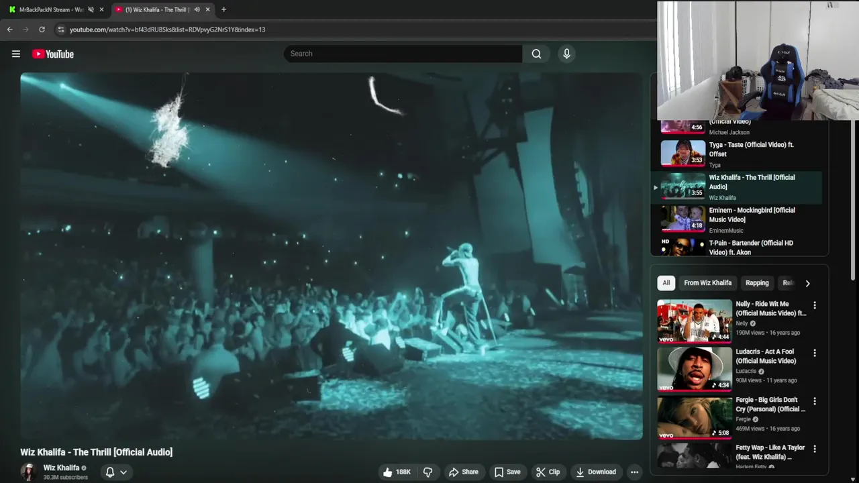Open more actions three-dot menu under video
The height and width of the screenshot is (483, 859).
click(x=634, y=472)
